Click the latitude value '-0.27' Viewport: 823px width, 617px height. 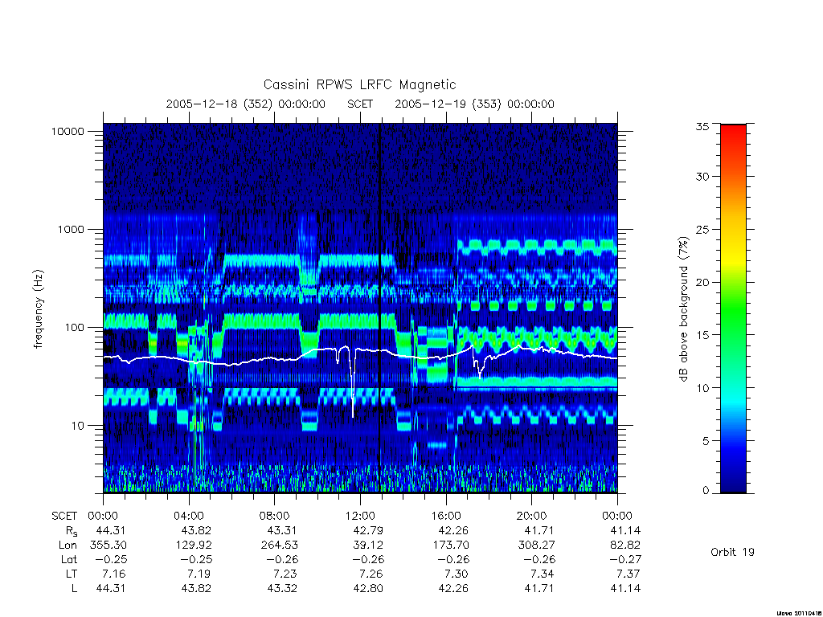tap(625, 560)
